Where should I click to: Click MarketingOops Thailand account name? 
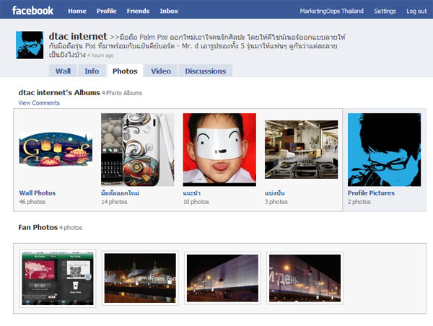(332, 11)
